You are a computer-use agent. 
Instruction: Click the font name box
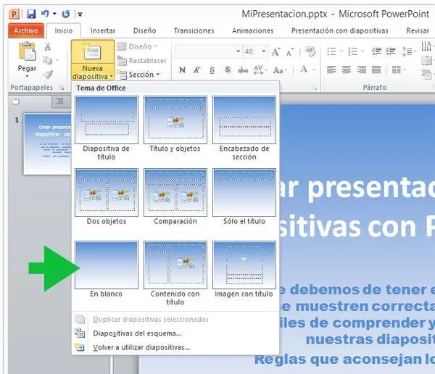click(x=207, y=51)
